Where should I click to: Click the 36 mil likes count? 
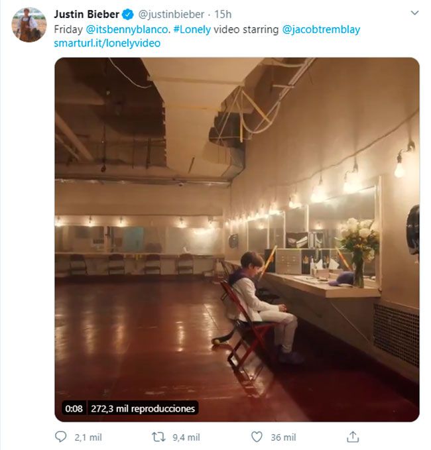click(283, 437)
